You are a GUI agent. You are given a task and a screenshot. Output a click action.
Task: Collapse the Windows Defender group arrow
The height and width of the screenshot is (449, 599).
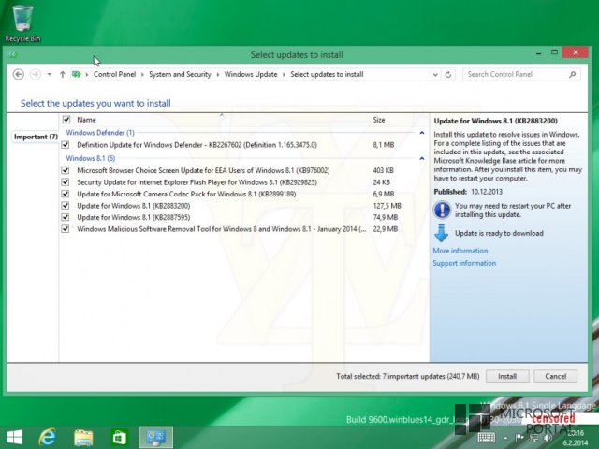[422, 133]
